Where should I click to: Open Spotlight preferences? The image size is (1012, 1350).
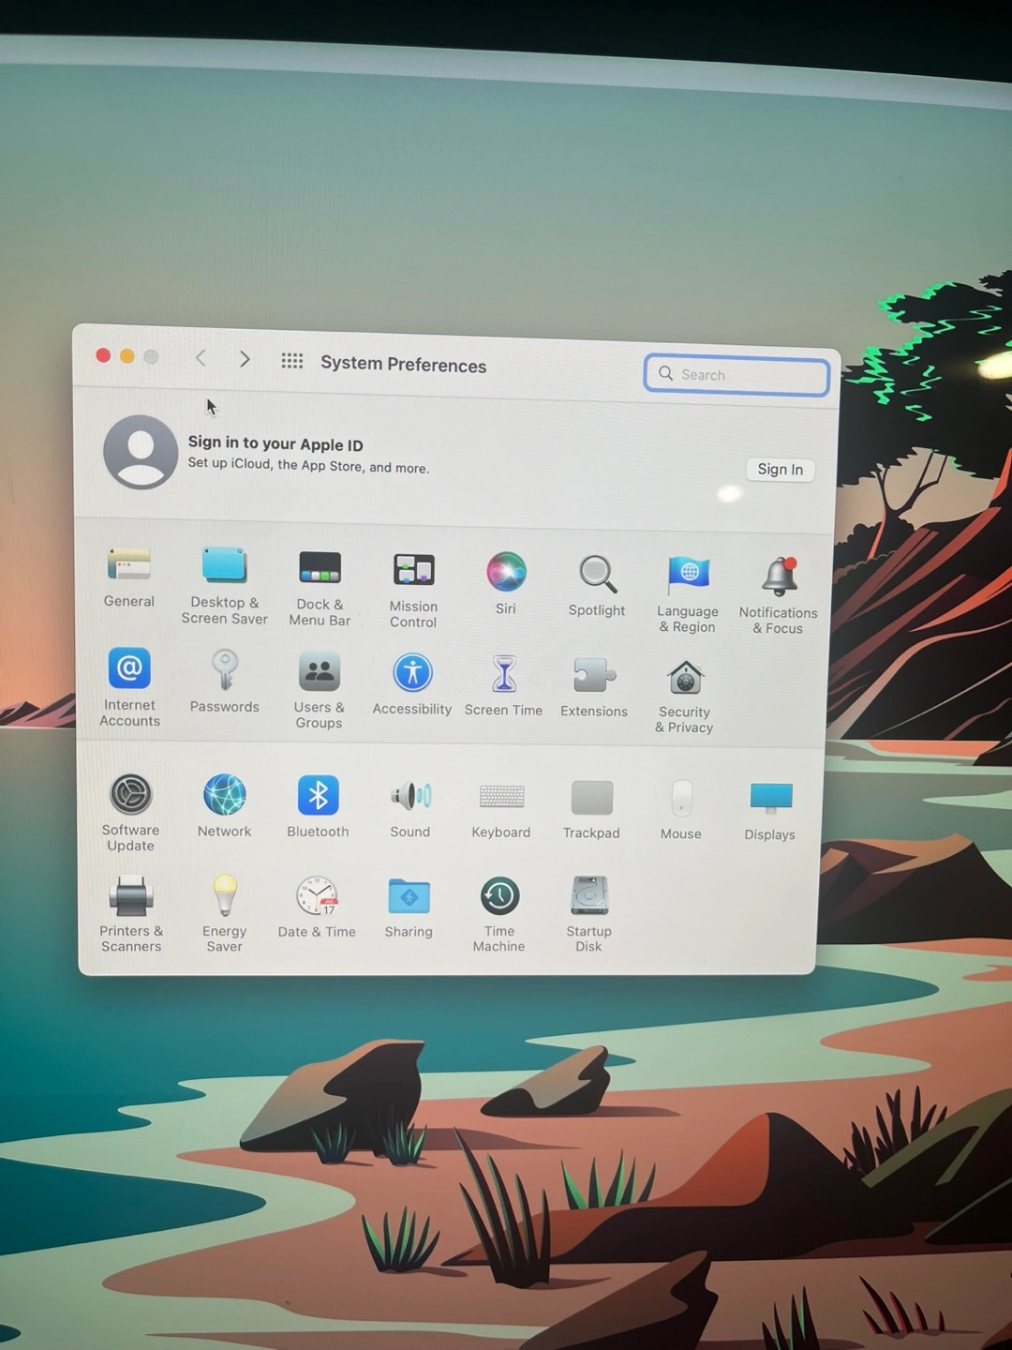pos(597,574)
